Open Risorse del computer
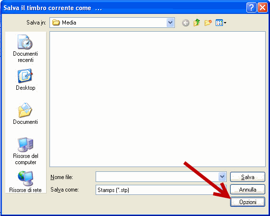The width and height of the screenshot is (270, 216). click(x=25, y=151)
